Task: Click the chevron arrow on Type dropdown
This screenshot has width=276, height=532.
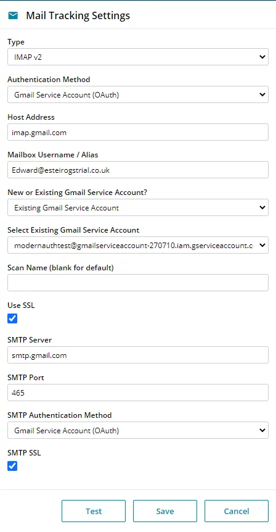Action: [x=262, y=57]
